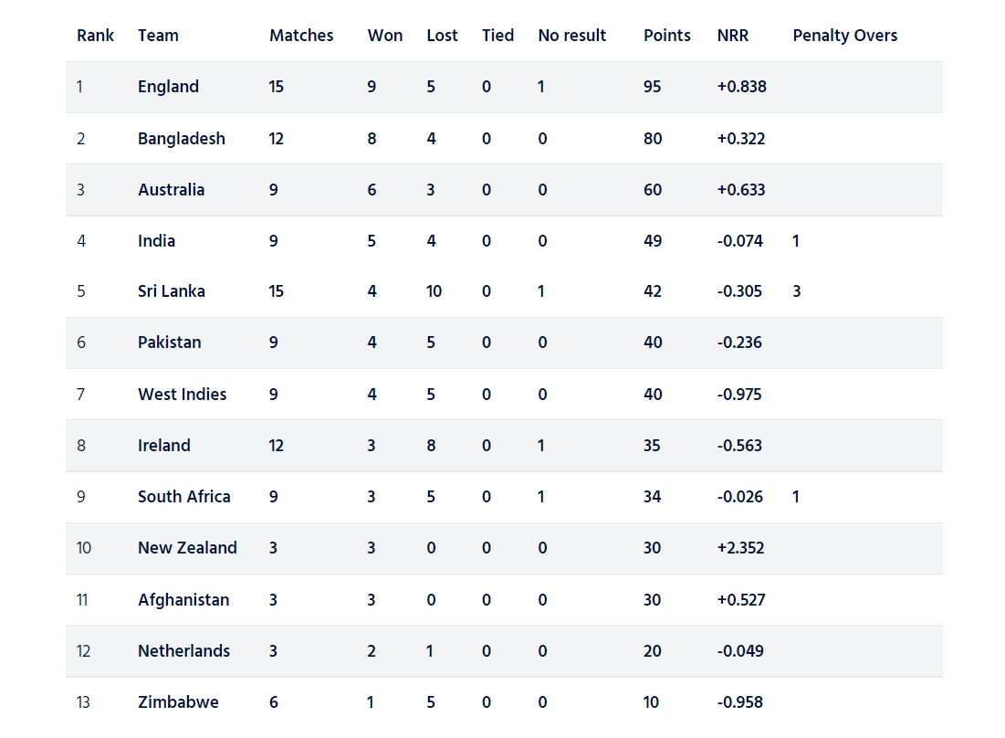Image resolution: width=1005 pixels, height=738 pixels.
Task: Select the Australia team row
Action: point(504,190)
